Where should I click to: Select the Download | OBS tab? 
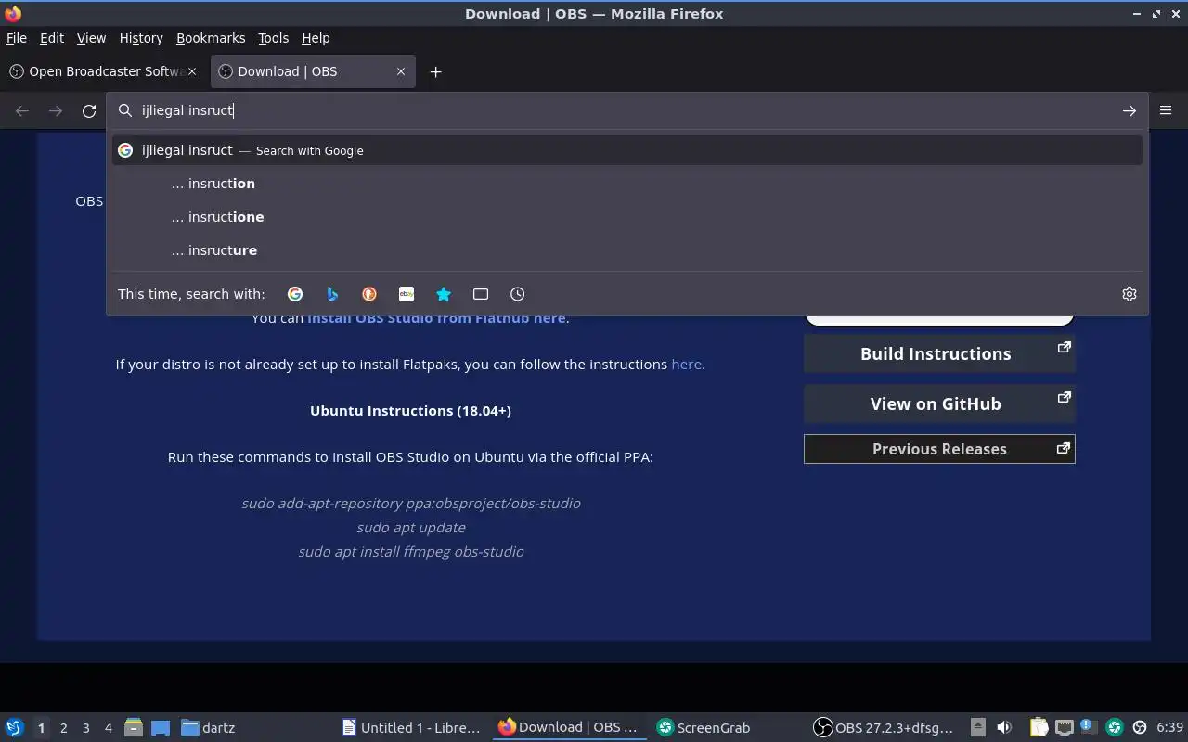pos(313,71)
